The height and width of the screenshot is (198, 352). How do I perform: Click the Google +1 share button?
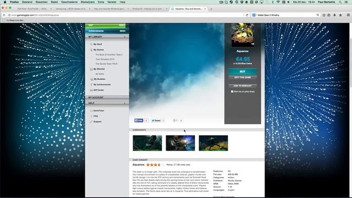[175, 120]
